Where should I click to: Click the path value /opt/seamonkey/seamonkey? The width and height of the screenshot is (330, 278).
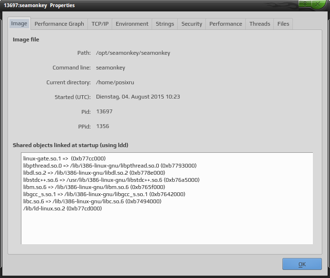[x=133, y=53]
